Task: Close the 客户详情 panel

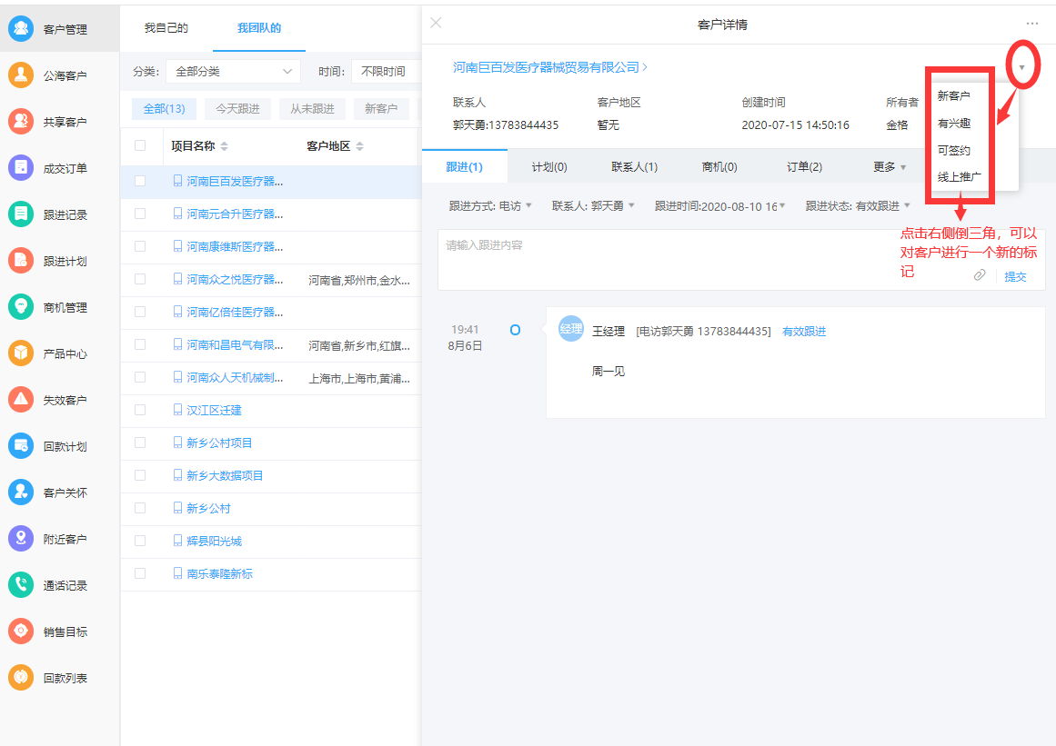Action: point(437,23)
